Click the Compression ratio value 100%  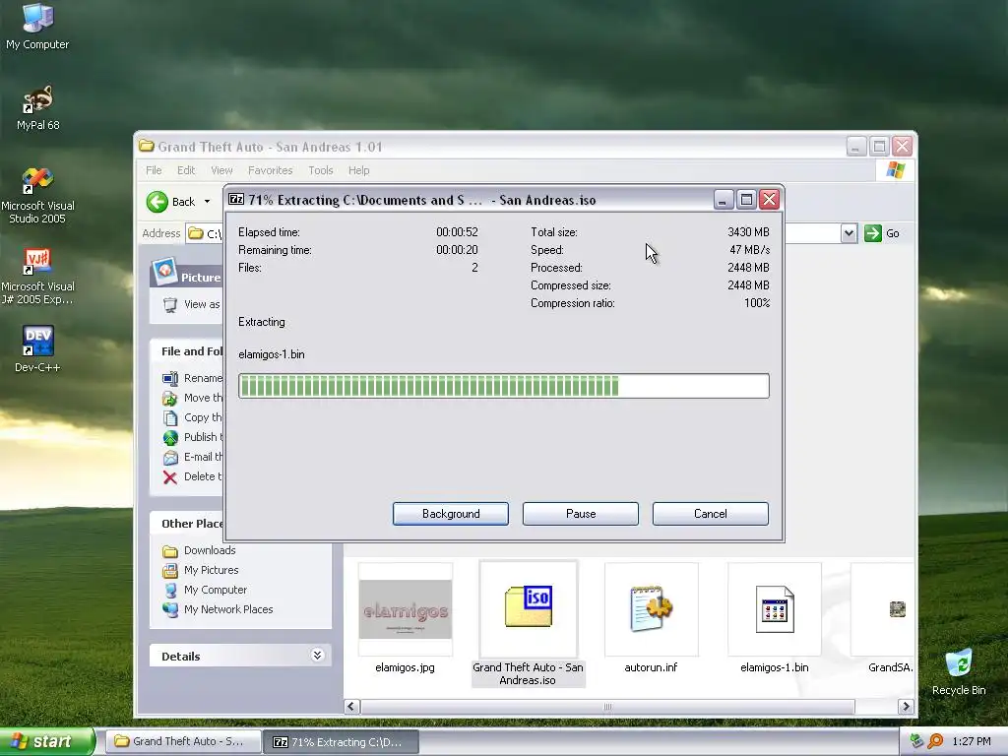coord(757,303)
